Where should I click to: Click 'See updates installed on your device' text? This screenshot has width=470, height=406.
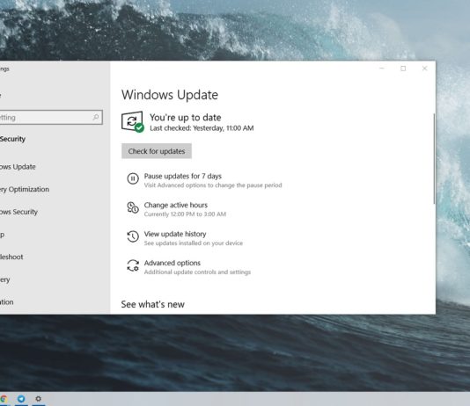194,243
